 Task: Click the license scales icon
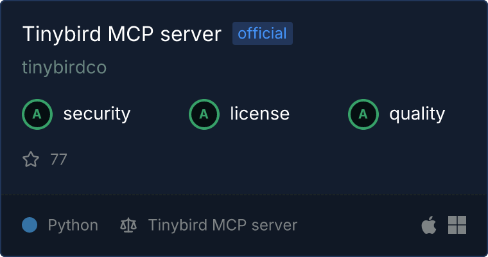[128, 225]
